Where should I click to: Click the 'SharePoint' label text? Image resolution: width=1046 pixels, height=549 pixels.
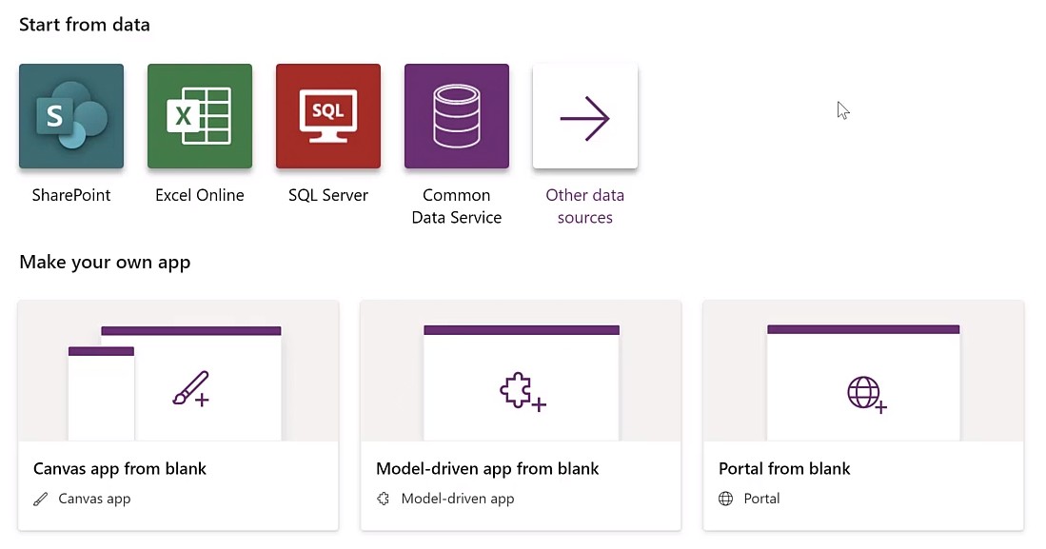[x=71, y=195]
